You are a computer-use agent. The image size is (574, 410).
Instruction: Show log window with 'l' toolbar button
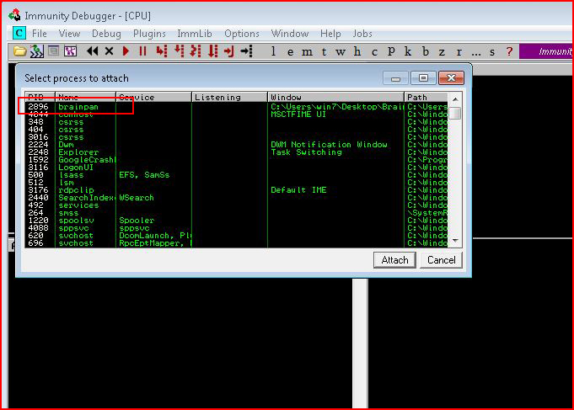click(x=273, y=51)
